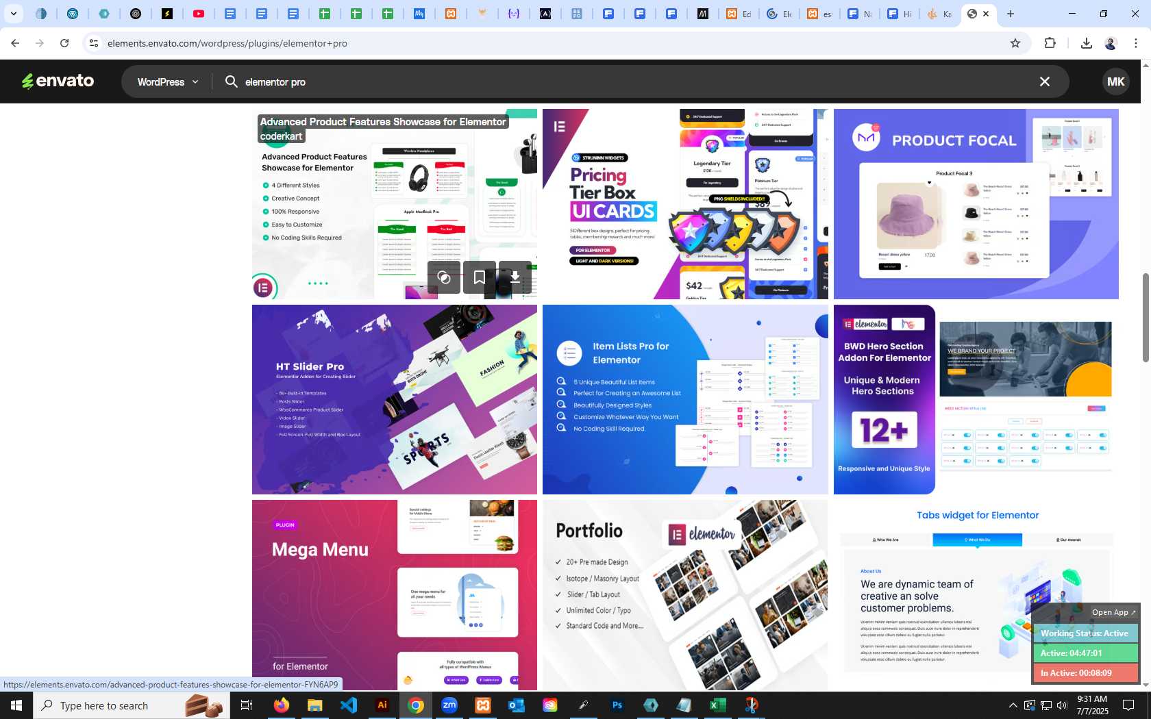
Task: Open Excel from the taskbar
Action: point(718,705)
